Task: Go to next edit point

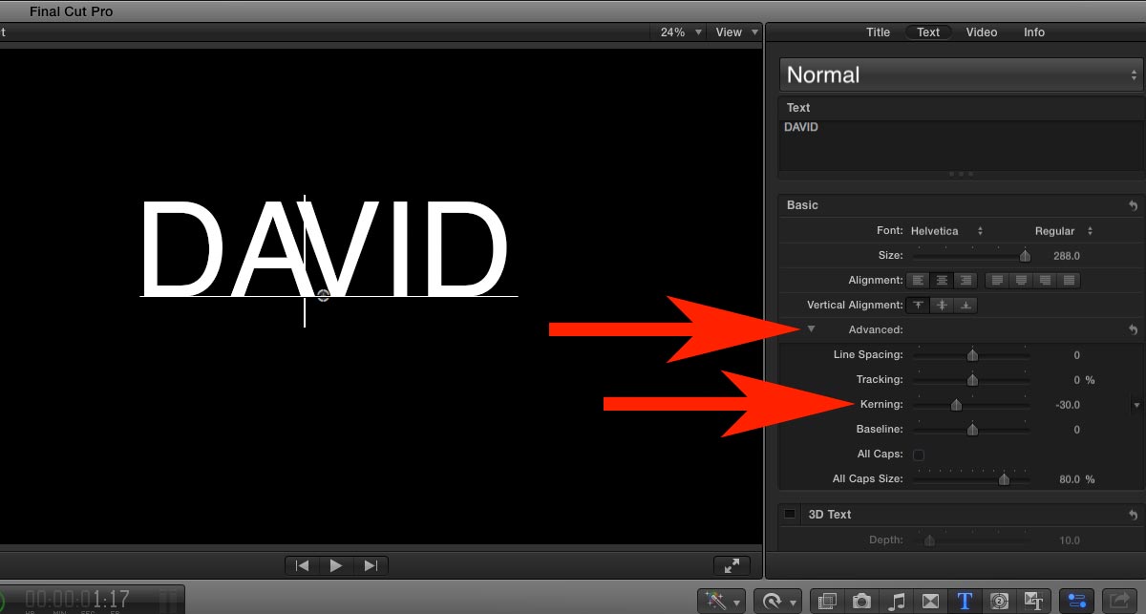Action: pos(371,565)
